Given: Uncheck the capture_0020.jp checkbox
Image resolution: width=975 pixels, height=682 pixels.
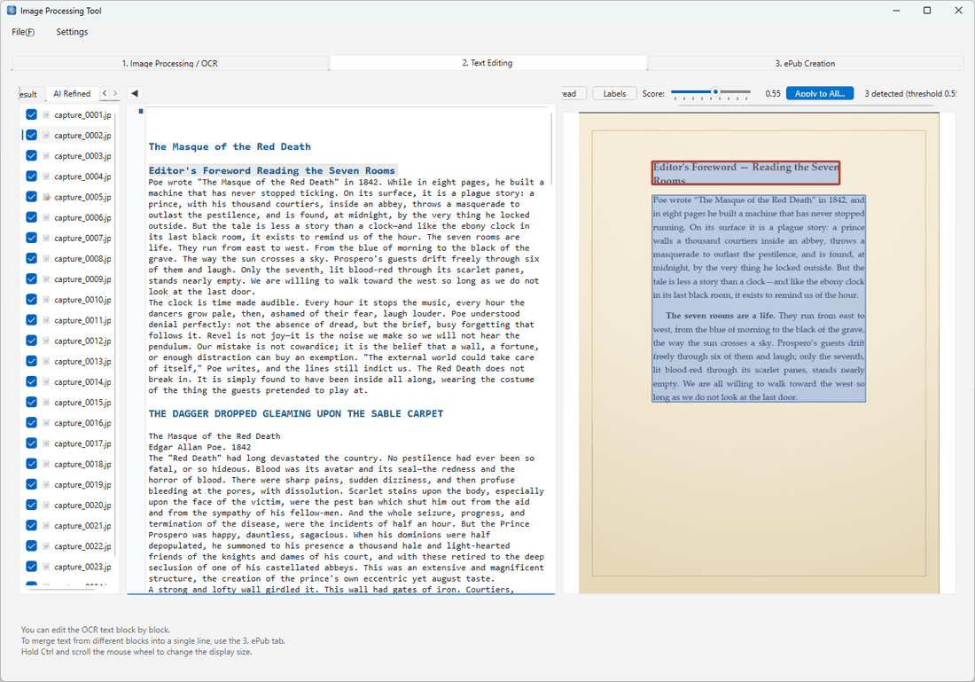Looking at the screenshot, I should tap(31, 505).
